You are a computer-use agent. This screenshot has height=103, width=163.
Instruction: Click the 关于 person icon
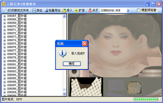[x=90, y=10]
